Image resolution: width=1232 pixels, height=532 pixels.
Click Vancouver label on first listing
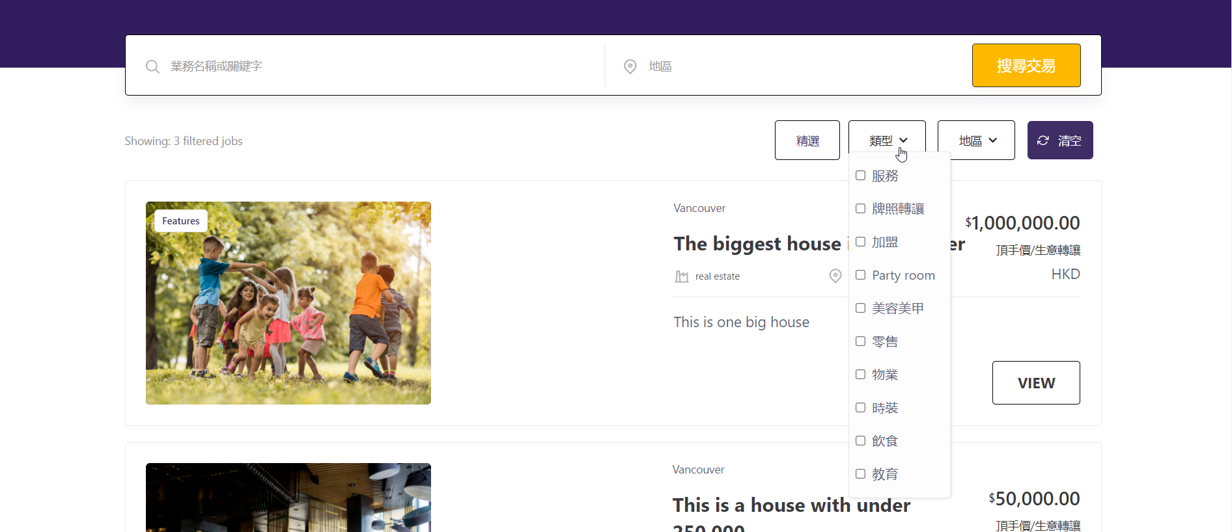coord(699,208)
